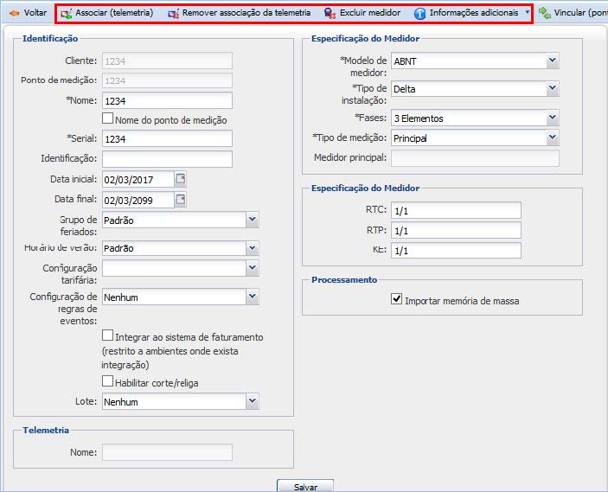Click the Excluir medidor icon
Viewport: 608px width, 492px height.
click(x=330, y=14)
